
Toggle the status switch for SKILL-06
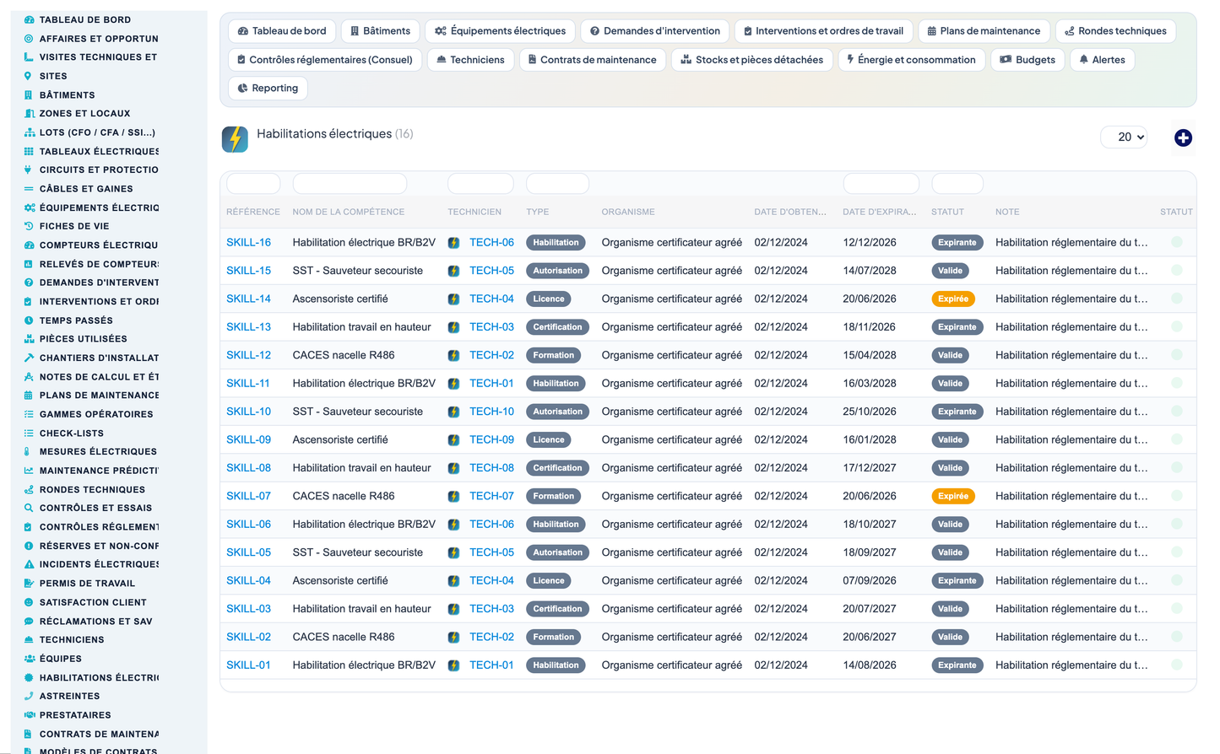(x=1176, y=524)
